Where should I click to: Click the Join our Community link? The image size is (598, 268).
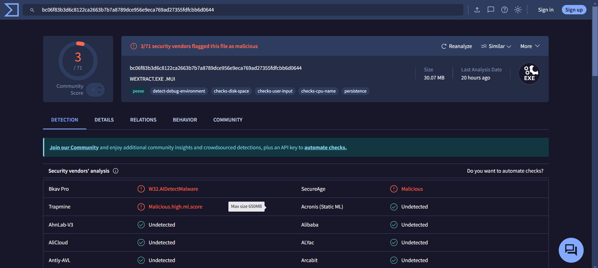(x=74, y=147)
